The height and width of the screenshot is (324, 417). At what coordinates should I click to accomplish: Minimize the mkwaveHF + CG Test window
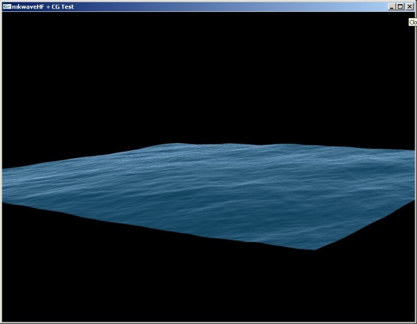tap(392, 6)
